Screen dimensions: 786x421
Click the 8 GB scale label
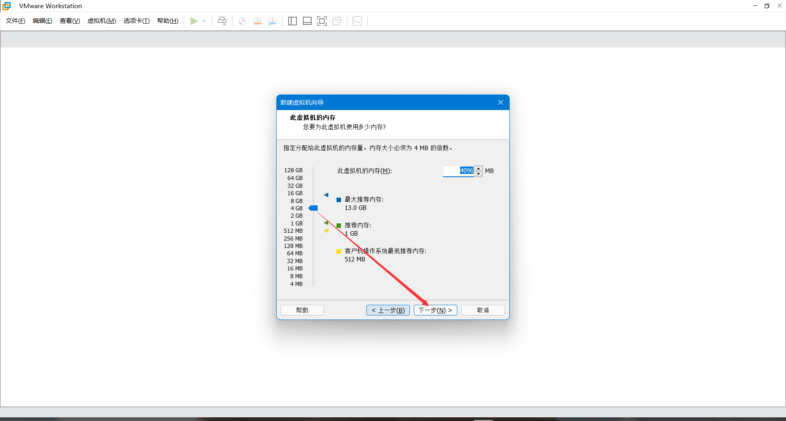[x=296, y=201]
